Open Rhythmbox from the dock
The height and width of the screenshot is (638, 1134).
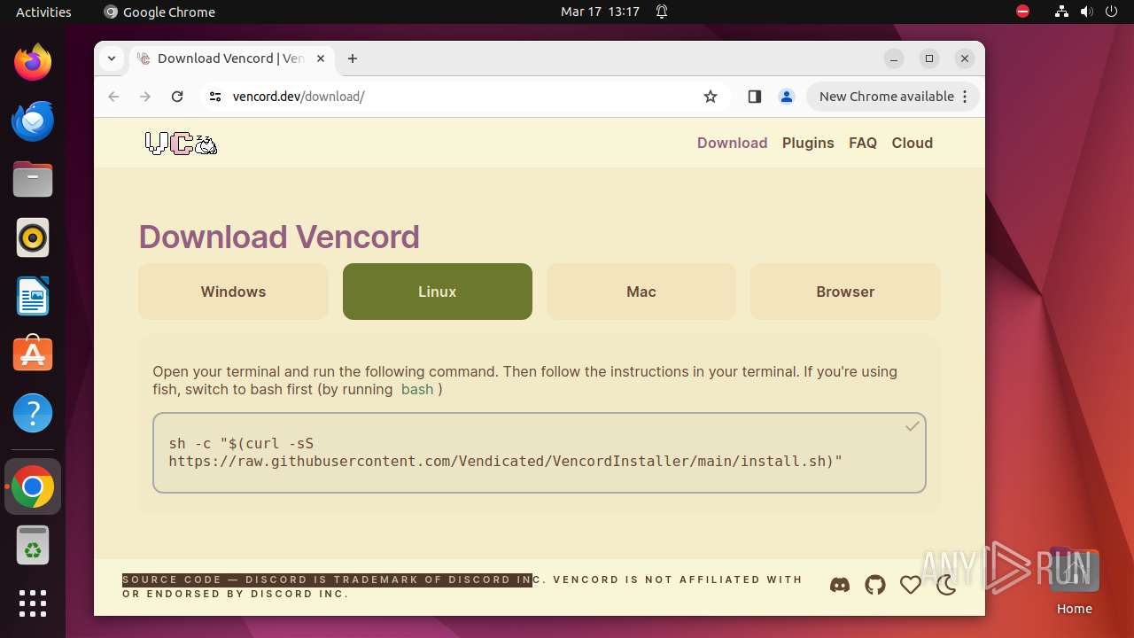click(x=33, y=237)
